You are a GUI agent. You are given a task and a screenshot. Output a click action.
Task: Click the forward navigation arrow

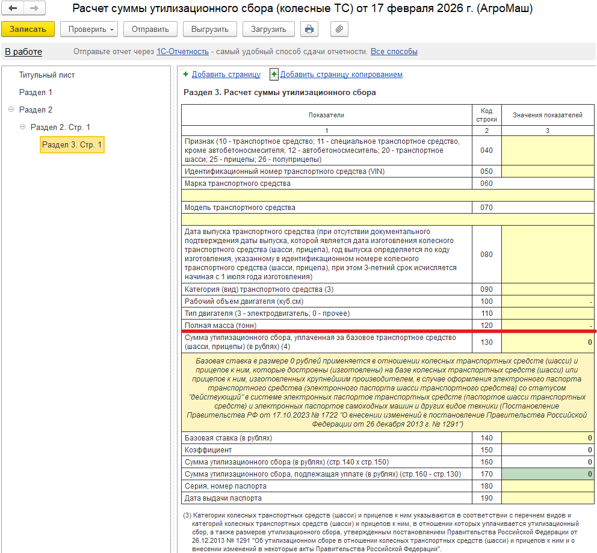coord(34,9)
